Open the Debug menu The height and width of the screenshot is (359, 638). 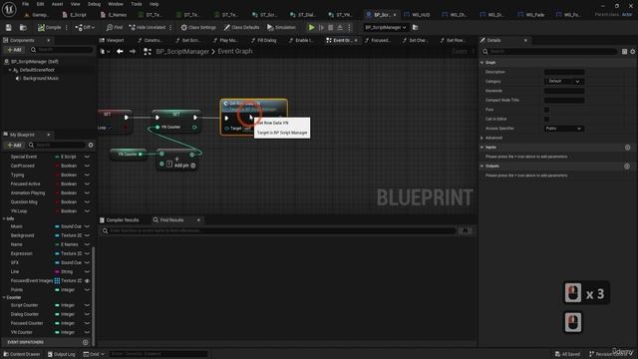click(94, 4)
